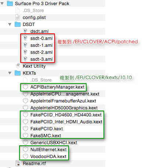Screen dimensions: 142x168
Task: Click the ssdt-1.aml file icon
Action: pyautogui.click(x=25, y=45)
